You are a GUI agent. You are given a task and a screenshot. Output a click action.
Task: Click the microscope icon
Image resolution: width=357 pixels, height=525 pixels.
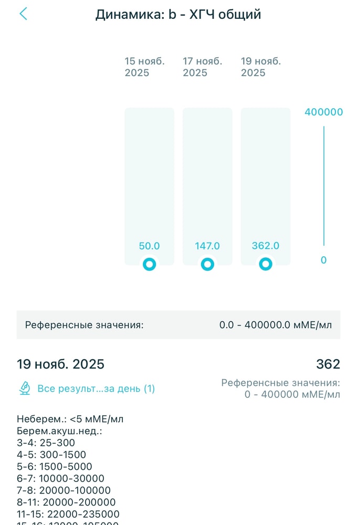coord(24,388)
